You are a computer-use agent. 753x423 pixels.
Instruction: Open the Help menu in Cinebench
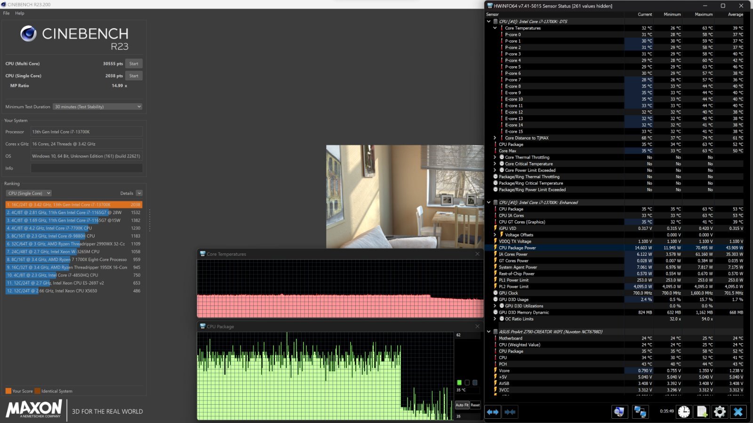tap(20, 13)
